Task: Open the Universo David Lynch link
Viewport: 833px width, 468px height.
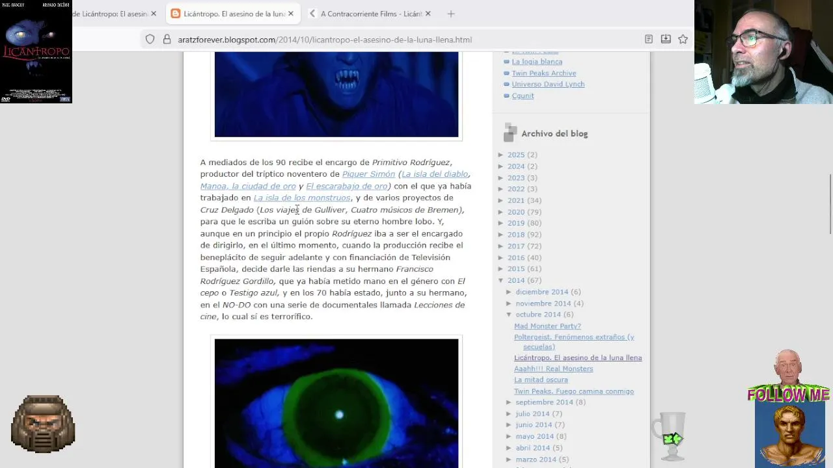Action: [548, 84]
